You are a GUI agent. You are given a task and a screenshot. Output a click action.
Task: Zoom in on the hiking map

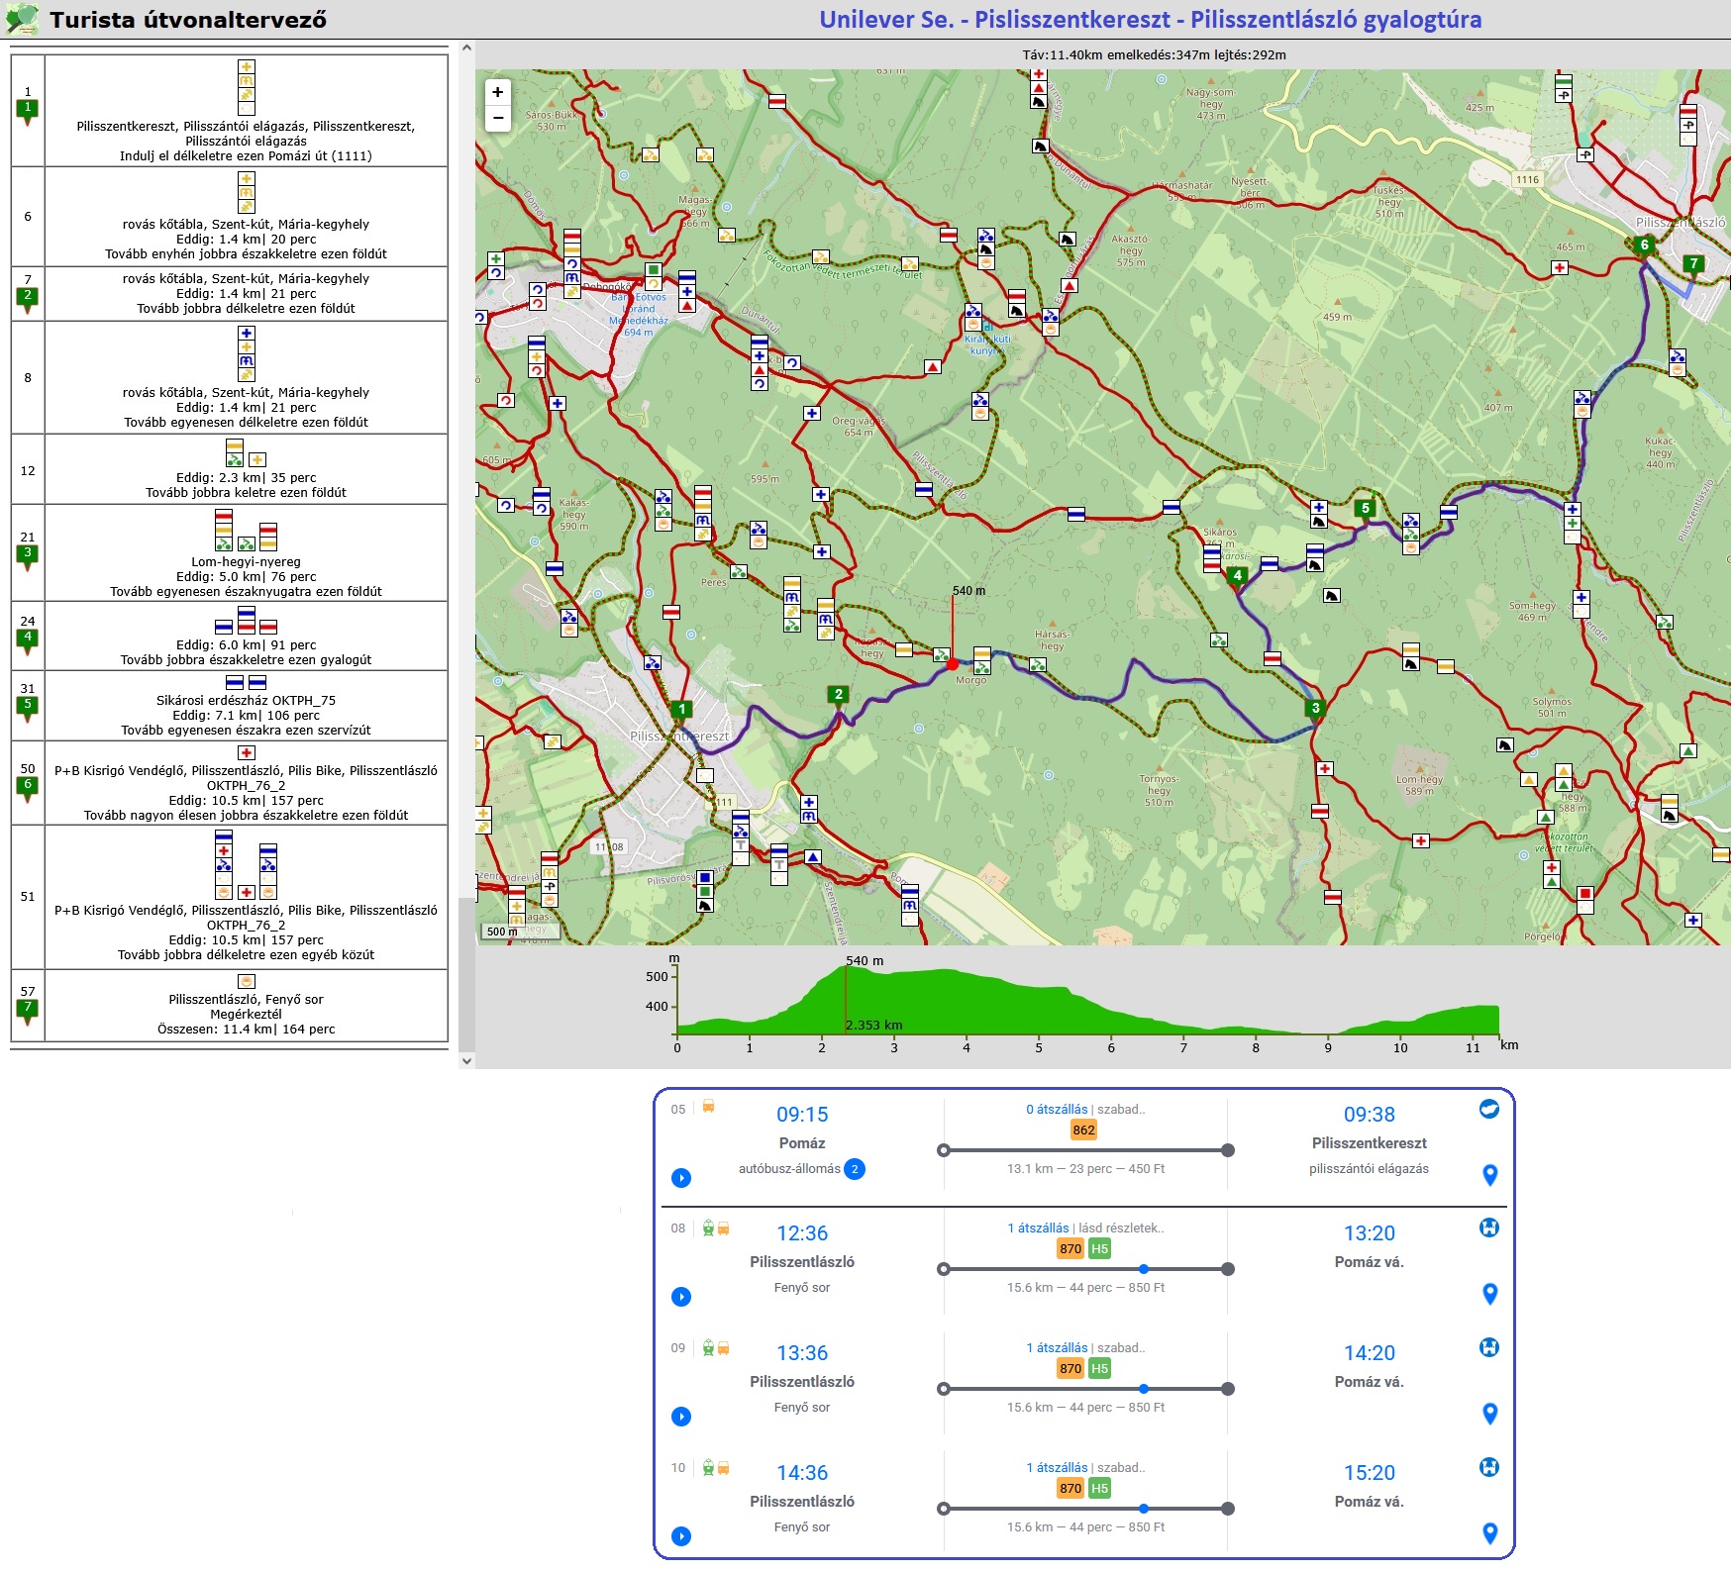[x=497, y=92]
